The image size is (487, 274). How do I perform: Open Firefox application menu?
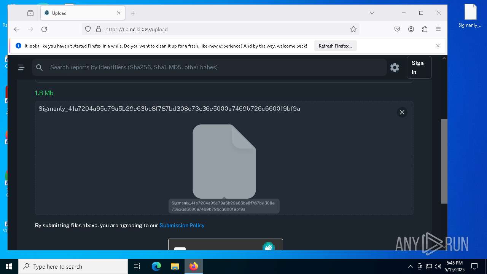[x=438, y=29]
